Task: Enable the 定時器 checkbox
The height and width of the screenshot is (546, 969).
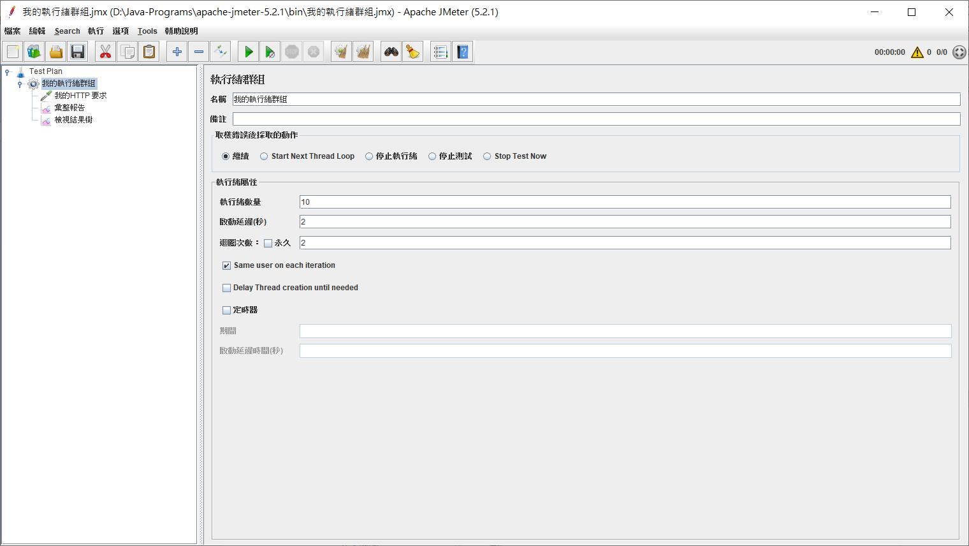Action: coord(226,310)
